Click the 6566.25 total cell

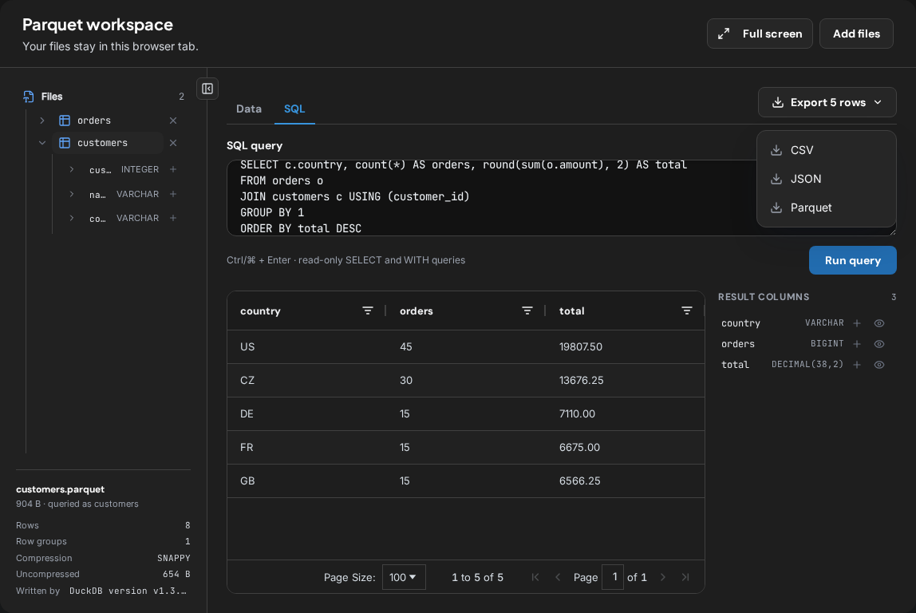click(x=625, y=481)
